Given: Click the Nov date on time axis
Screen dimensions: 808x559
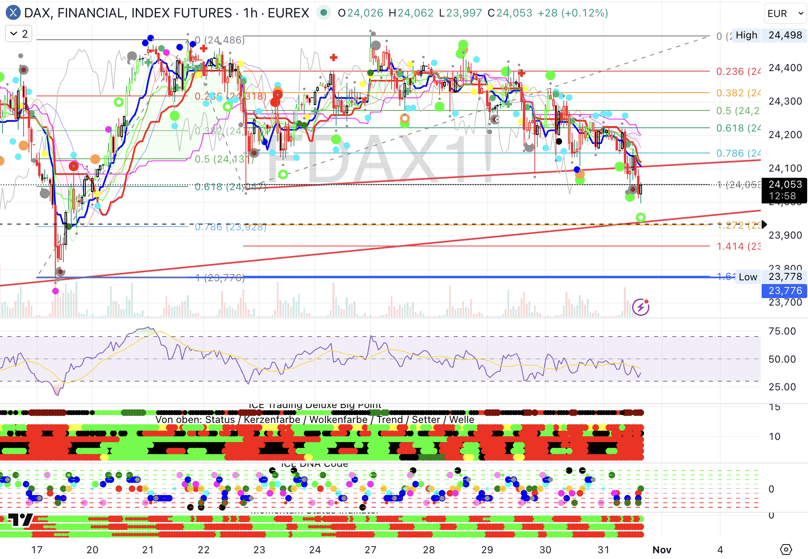Looking at the screenshot, I should [x=661, y=549].
